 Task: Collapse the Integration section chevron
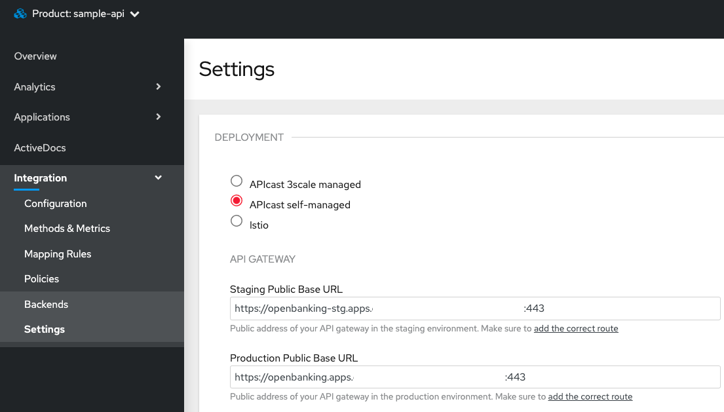pos(158,178)
